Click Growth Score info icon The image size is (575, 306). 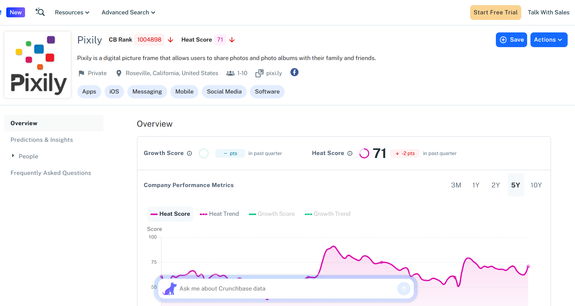click(189, 154)
